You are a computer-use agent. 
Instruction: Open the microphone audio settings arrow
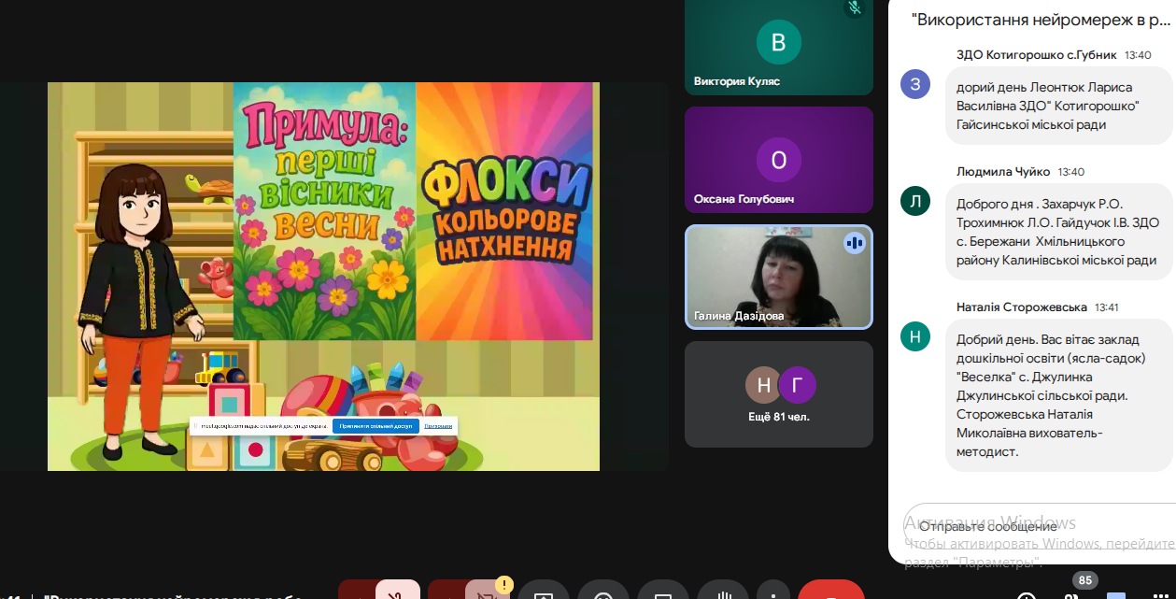pos(357,591)
